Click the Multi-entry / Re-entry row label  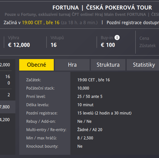pyautogui.click(x=46, y=130)
